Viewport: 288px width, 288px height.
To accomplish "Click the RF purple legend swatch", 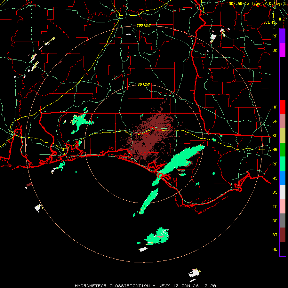I will point(283,36).
